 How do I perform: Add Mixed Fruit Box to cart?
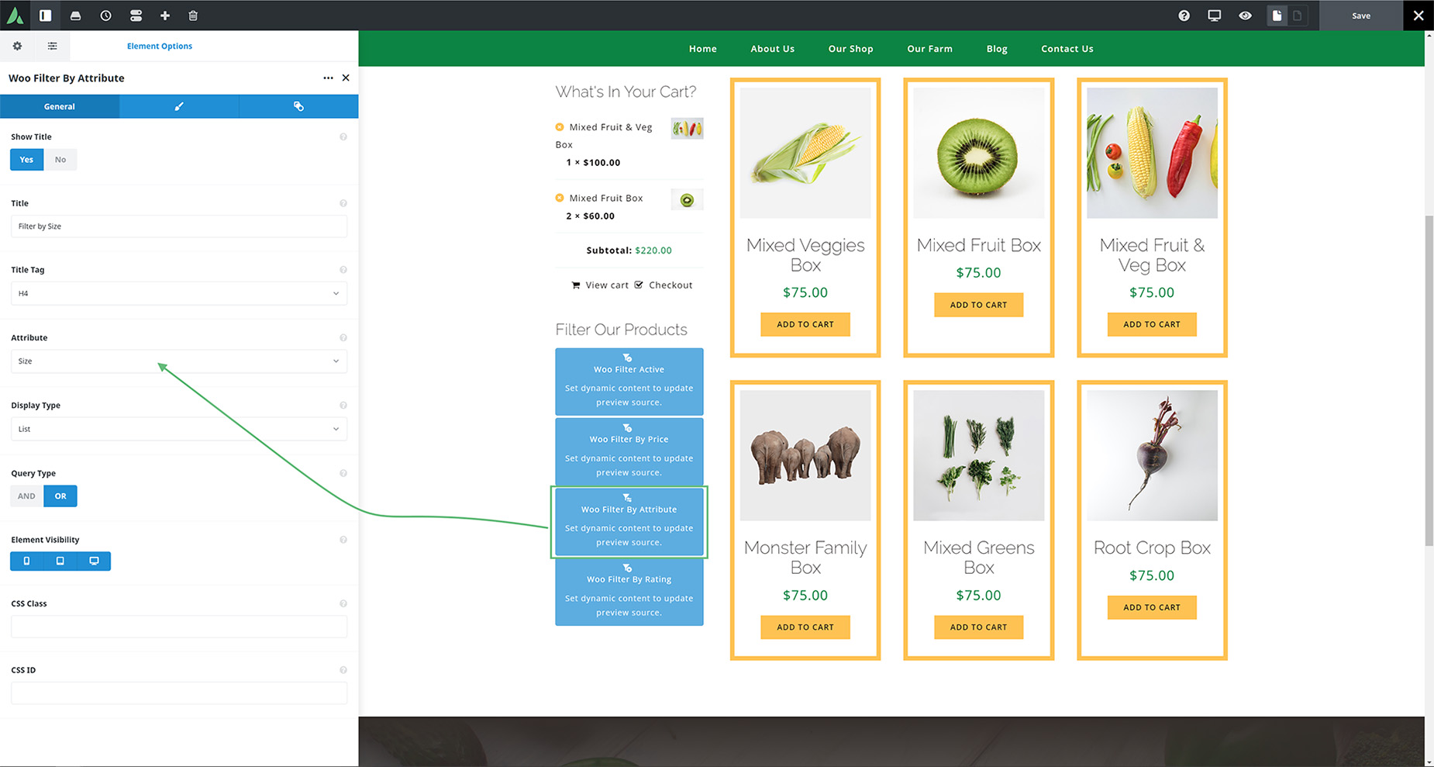click(978, 305)
